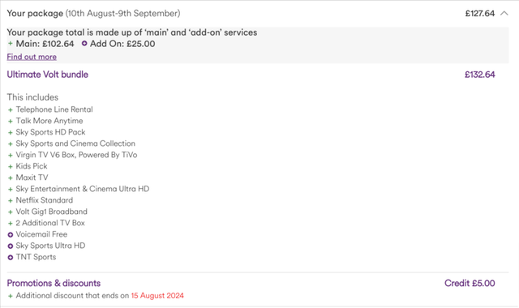The width and height of the screenshot is (519, 308).
Task: Click add-on icon beside Voicemail Free
Action: pos(11,234)
